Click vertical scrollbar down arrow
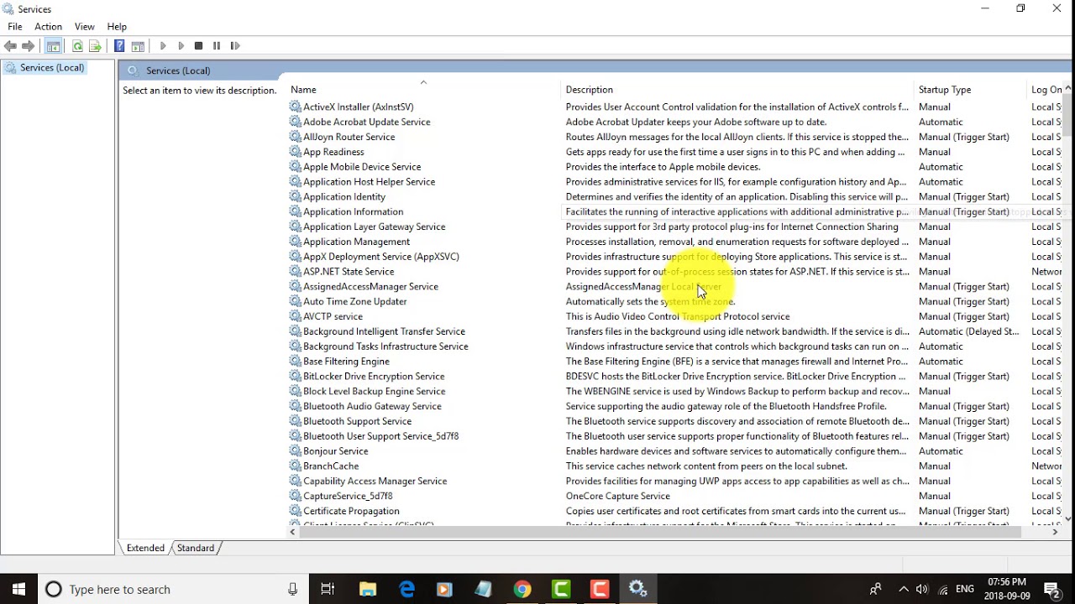Screen dimensions: 1075x604 1068,518
